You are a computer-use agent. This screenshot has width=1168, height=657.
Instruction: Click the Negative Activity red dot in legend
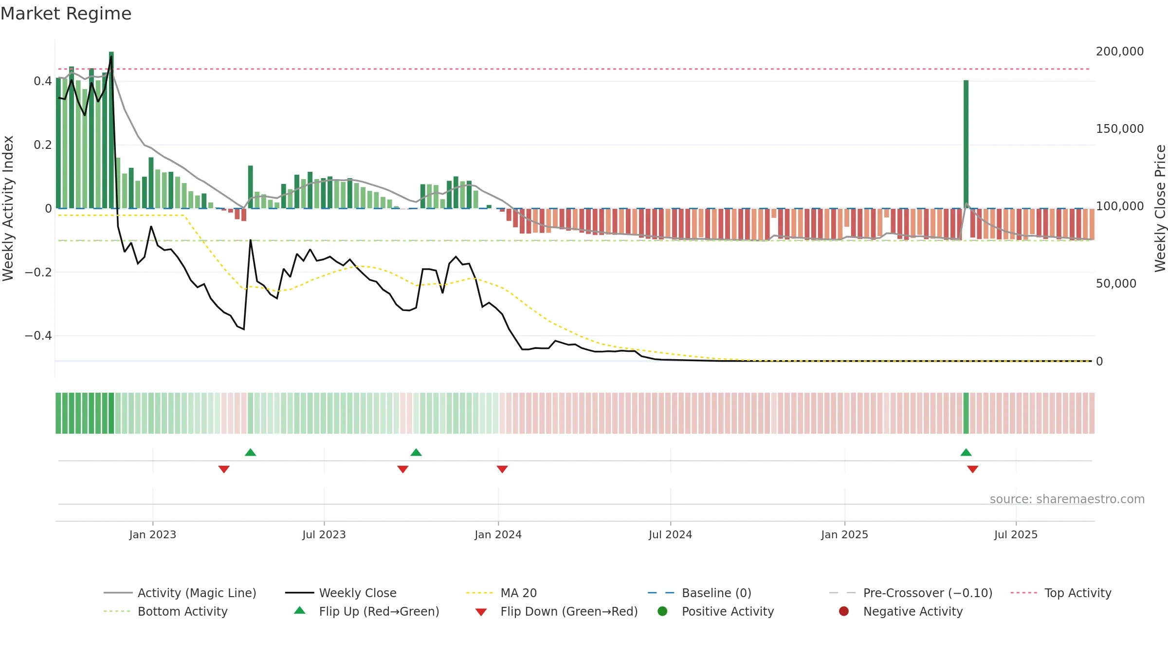pyautogui.click(x=844, y=611)
